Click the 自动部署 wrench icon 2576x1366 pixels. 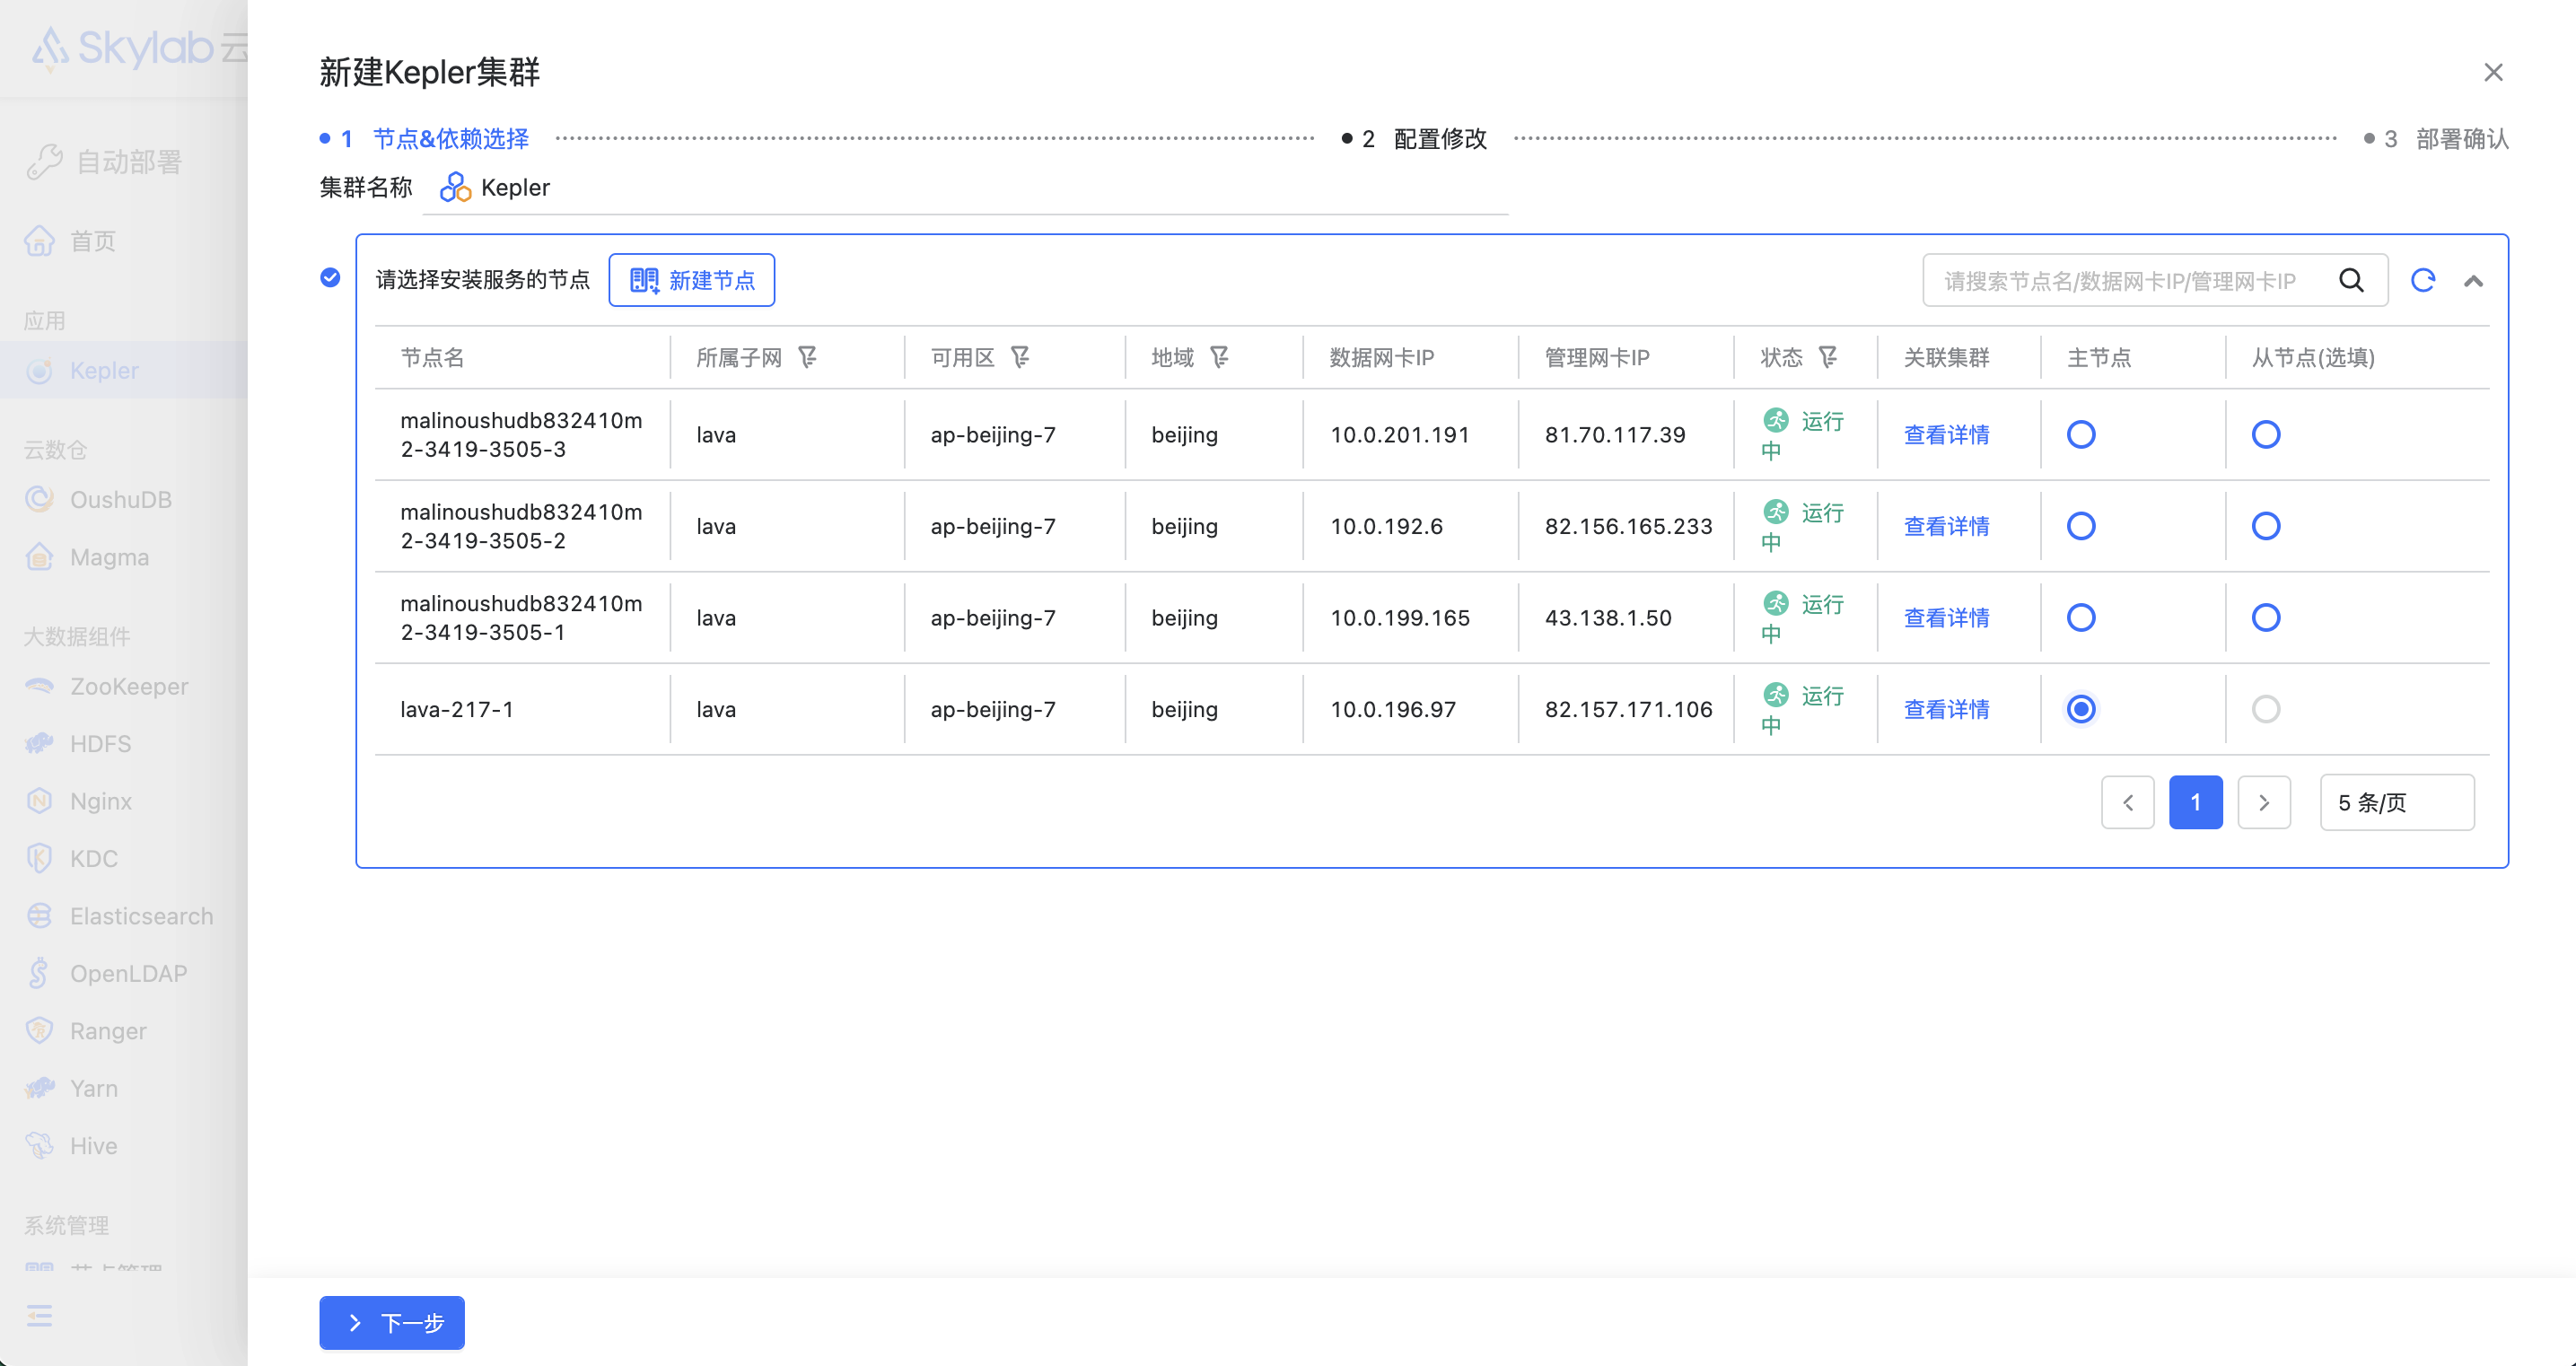(44, 162)
